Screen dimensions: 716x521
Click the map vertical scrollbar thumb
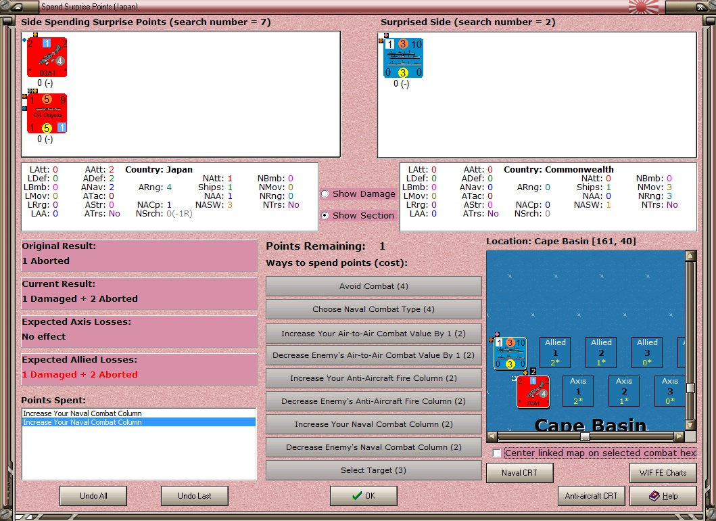690,388
